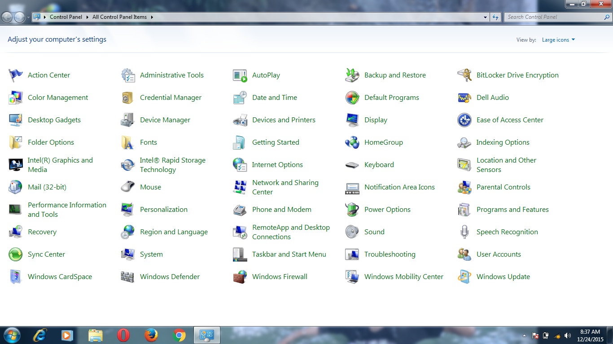Image resolution: width=613 pixels, height=344 pixels.
Task: Open Windows Firewall settings
Action: [280, 276]
